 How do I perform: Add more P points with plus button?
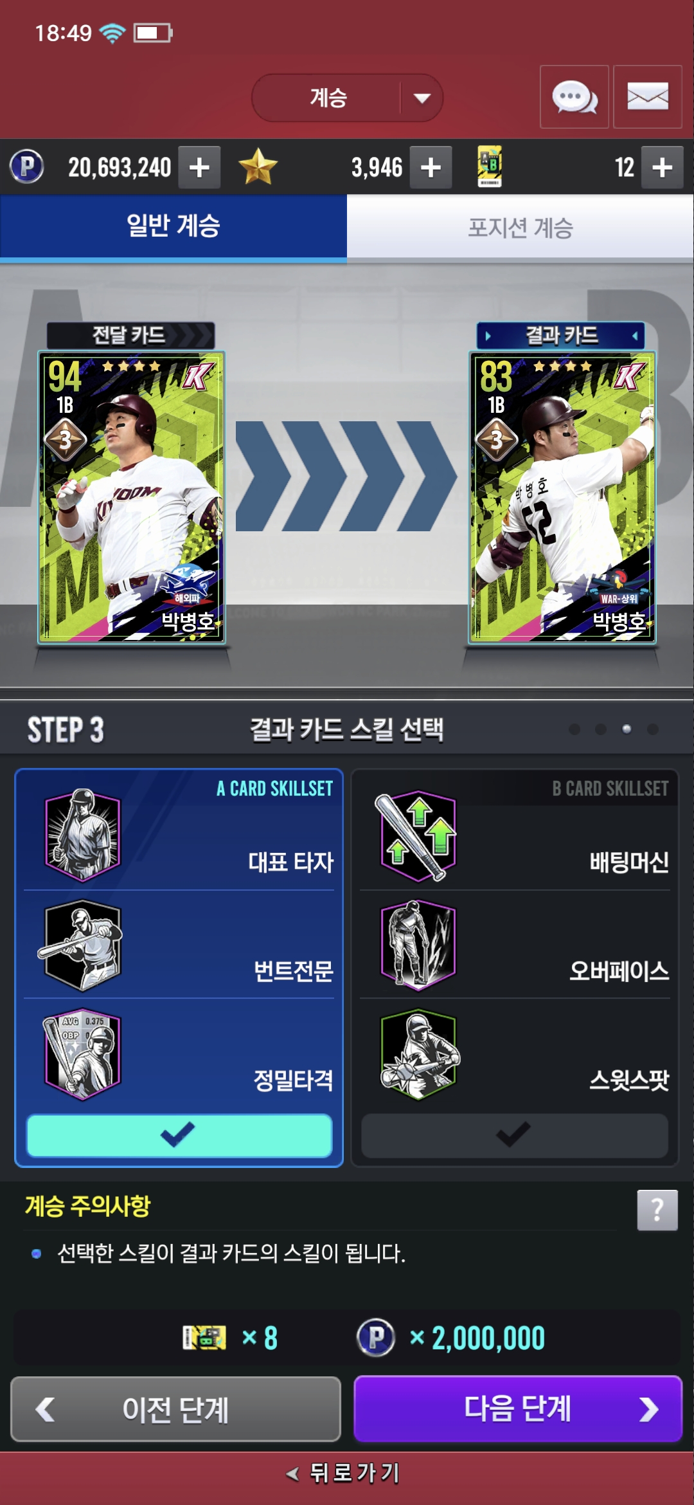pos(199,167)
